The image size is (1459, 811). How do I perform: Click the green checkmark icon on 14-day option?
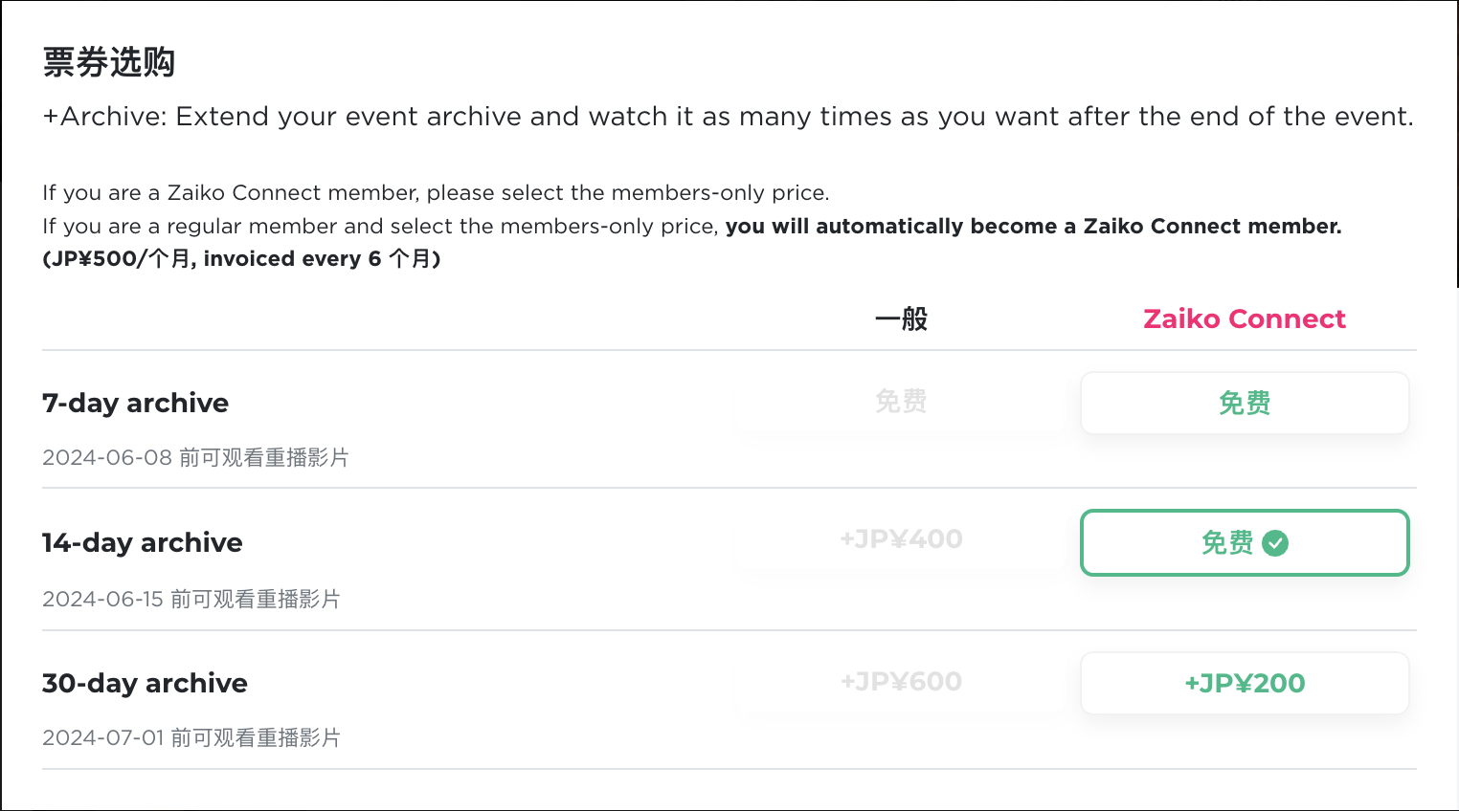click(x=1275, y=543)
